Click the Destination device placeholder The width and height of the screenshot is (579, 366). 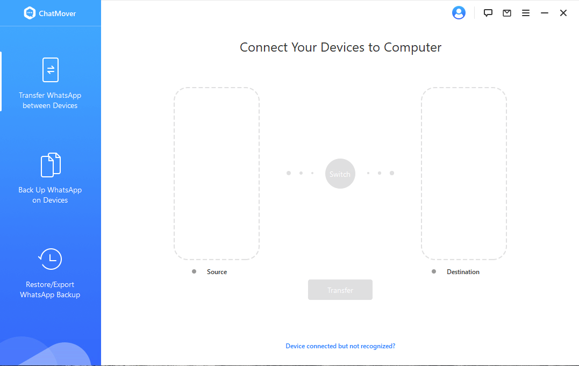[464, 174]
